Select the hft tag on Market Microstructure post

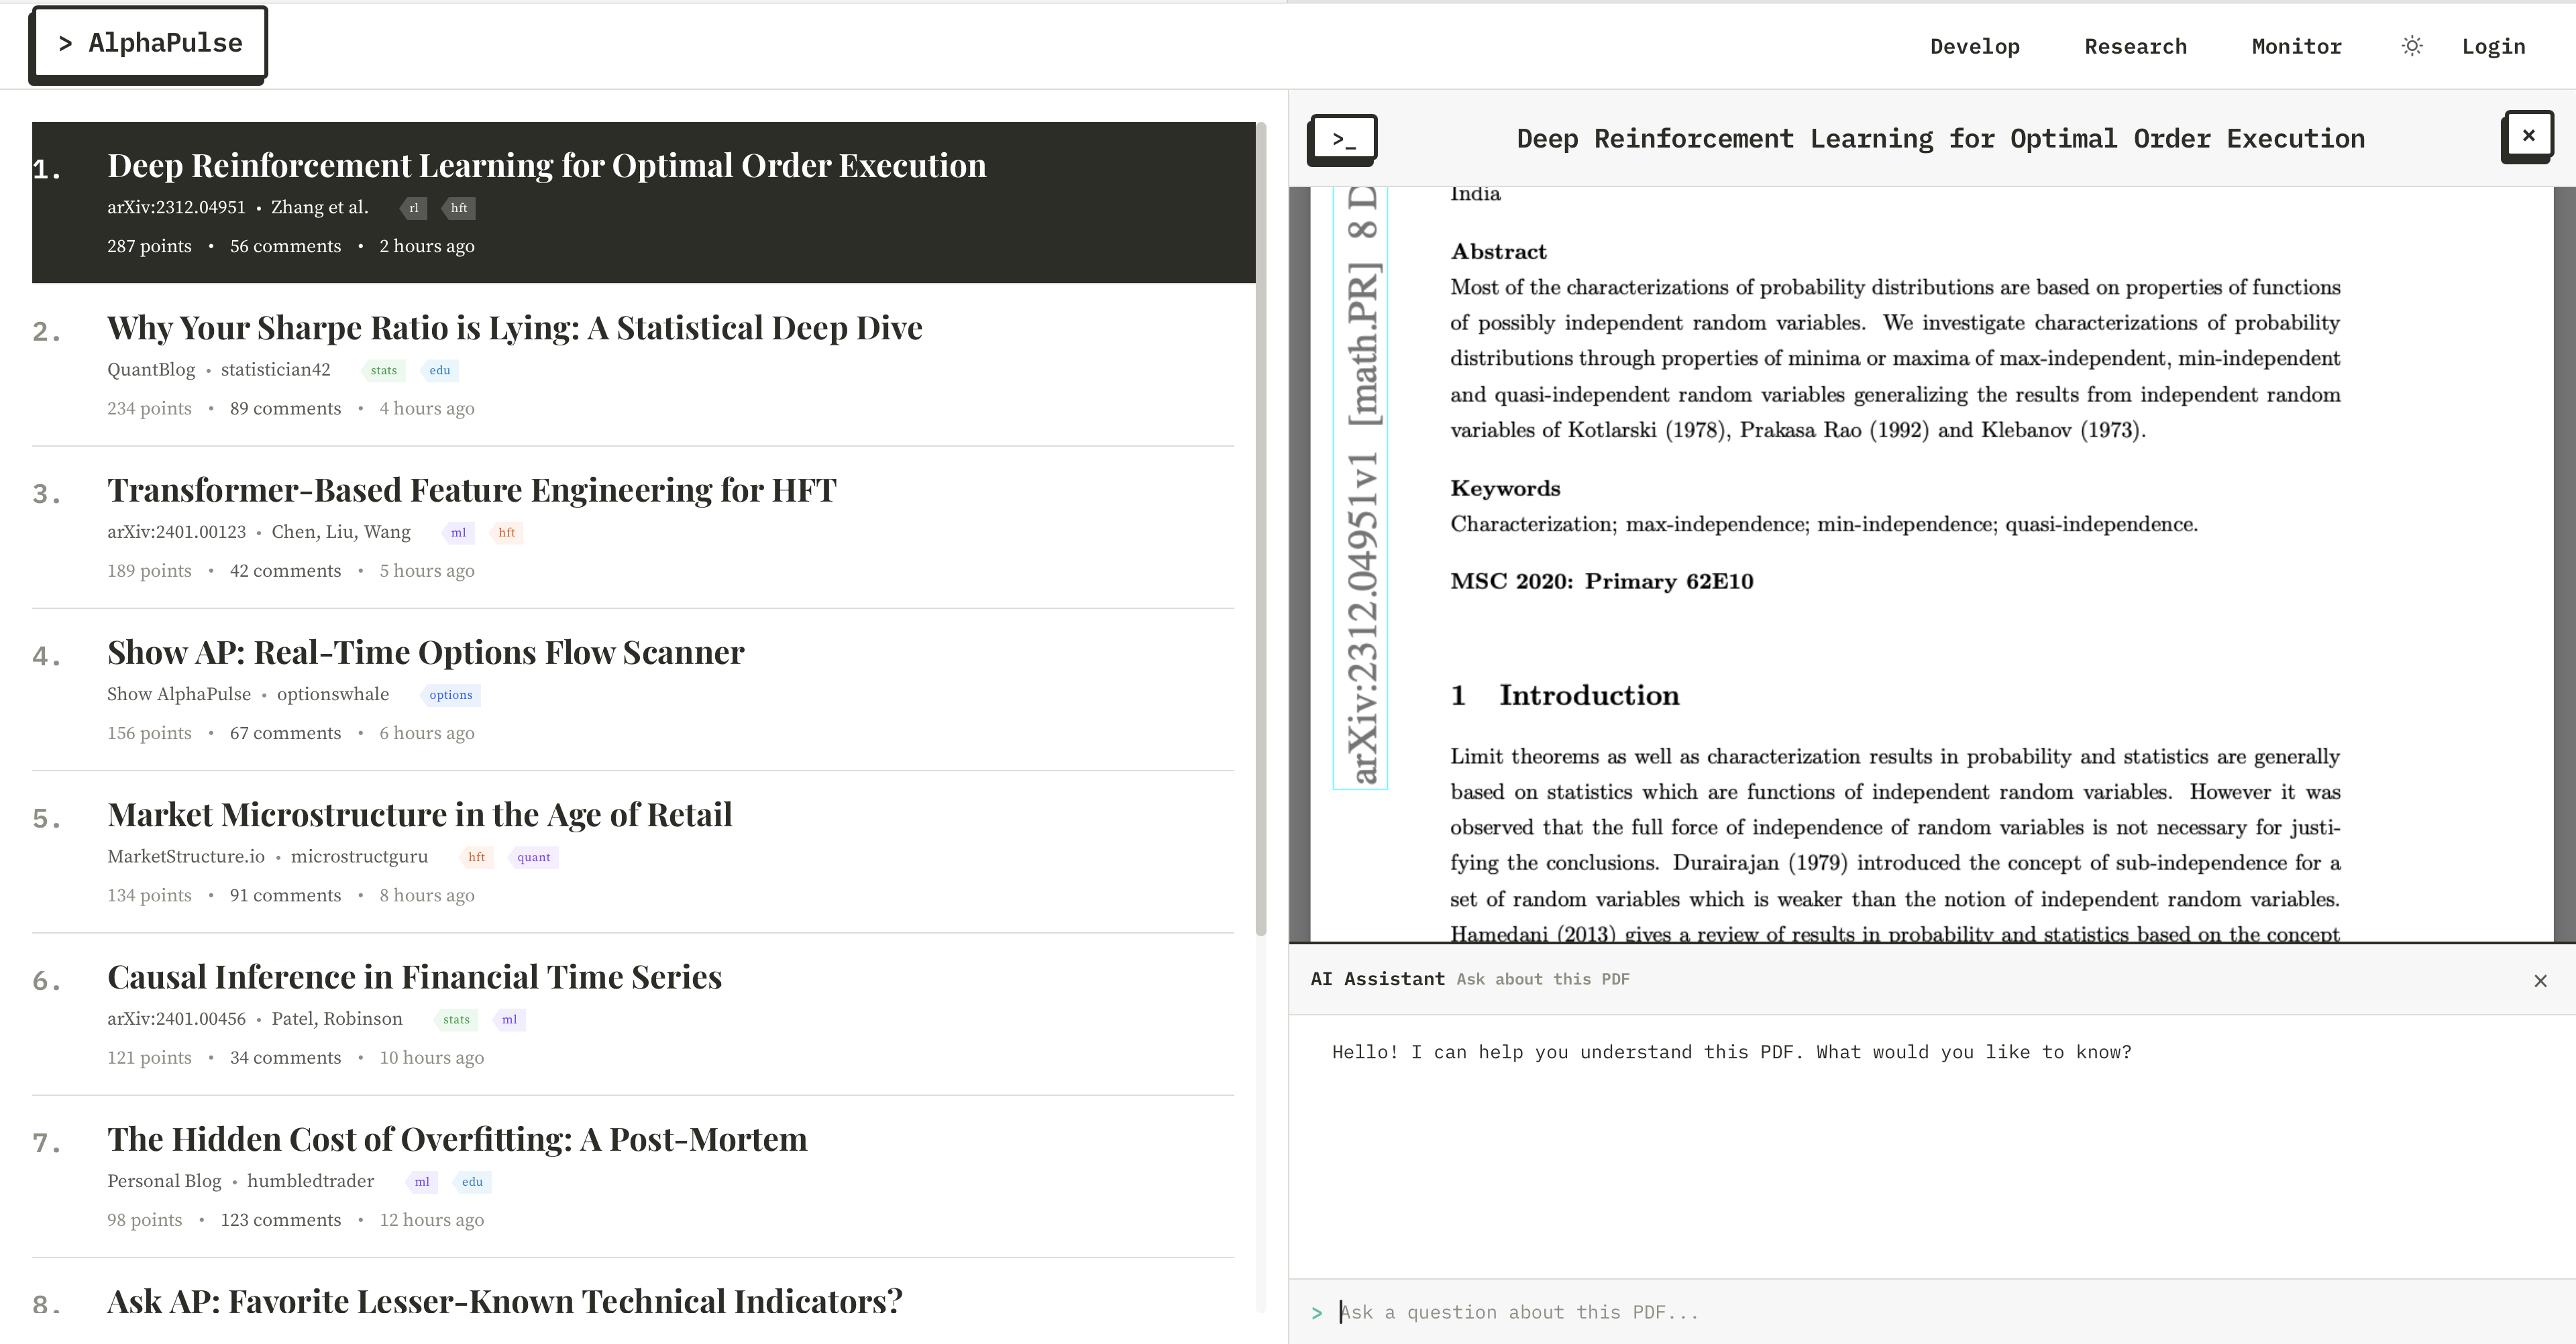pyautogui.click(x=476, y=857)
